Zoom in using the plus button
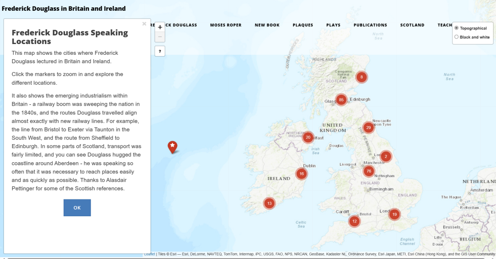496x259 pixels. pyautogui.click(x=160, y=26)
